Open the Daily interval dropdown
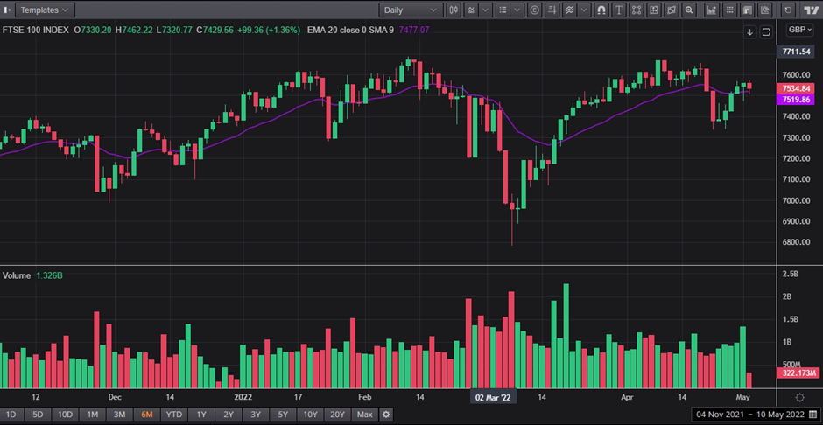 pyautogui.click(x=411, y=10)
